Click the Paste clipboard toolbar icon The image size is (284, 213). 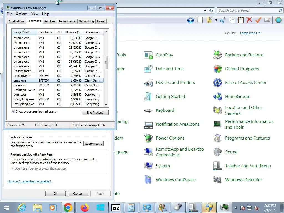click(x=240, y=20)
